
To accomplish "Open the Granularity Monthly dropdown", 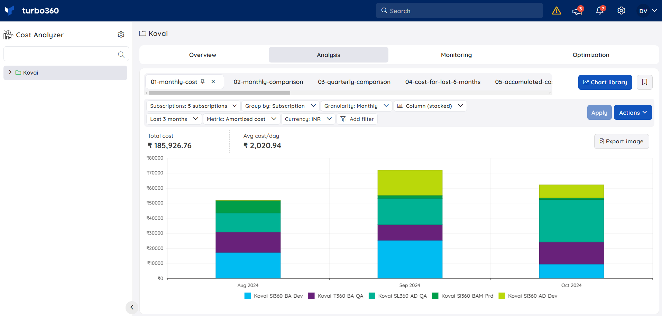I will (x=356, y=106).
